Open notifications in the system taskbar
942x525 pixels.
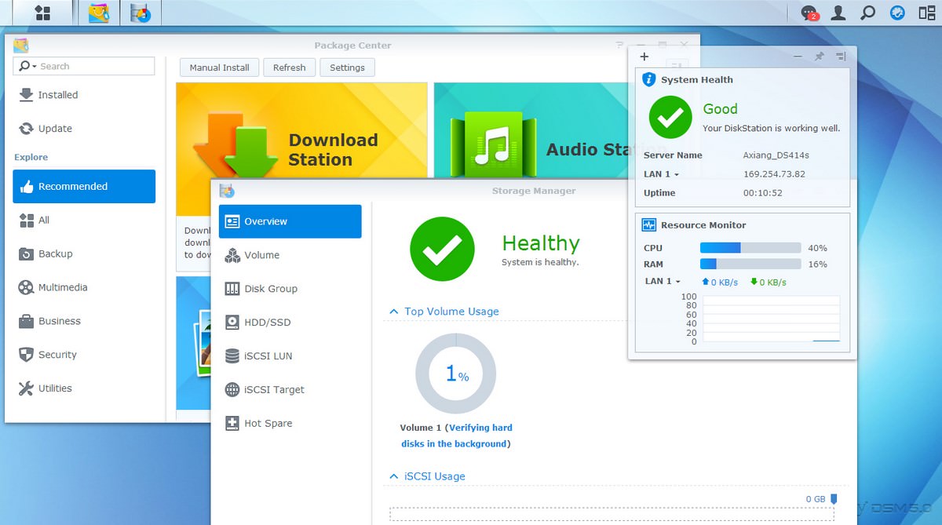click(x=808, y=13)
